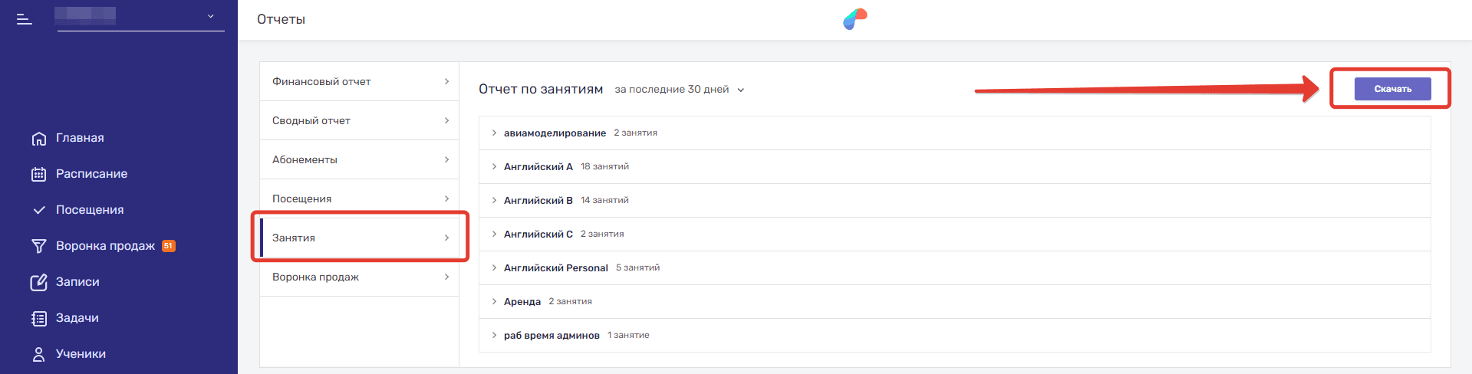Click the Расписание calendar icon

38,174
